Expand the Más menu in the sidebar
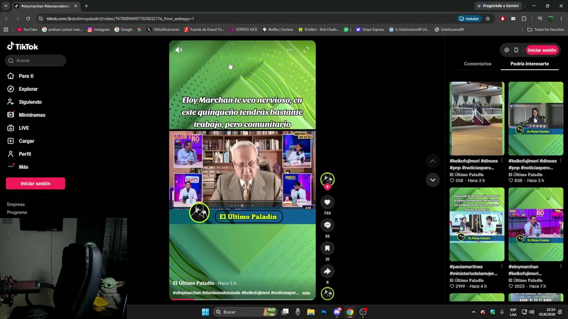The height and width of the screenshot is (319, 568). pyautogui.click(x=24, y=167)
